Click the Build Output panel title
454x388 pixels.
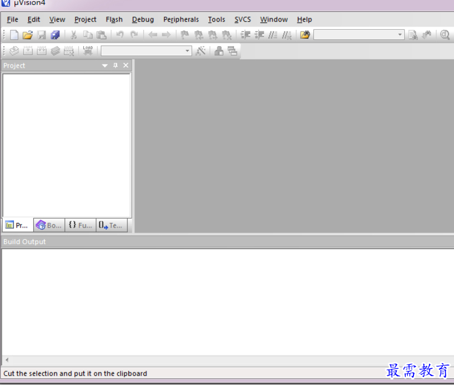pyautogui.click(x=24, y=241)
